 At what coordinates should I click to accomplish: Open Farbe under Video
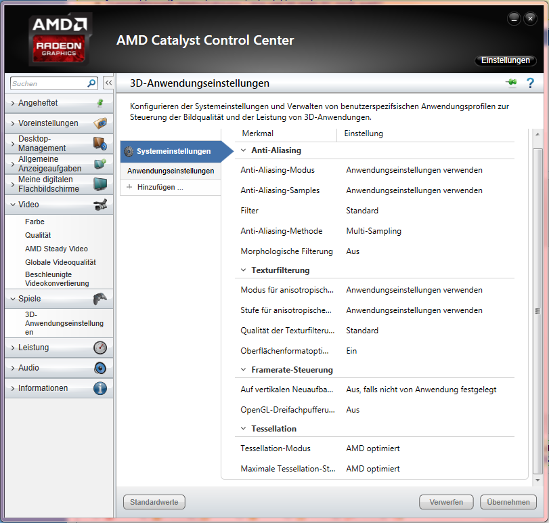click(35, 222)
